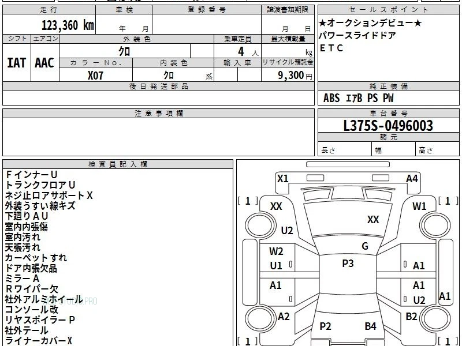Viewport: 462px width, 346px height.
Task: Select the X1 damage mark on diagram
Action: click(283, 179)
